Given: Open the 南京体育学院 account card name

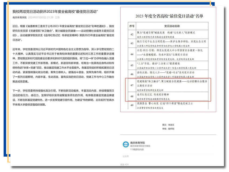Looking at the screenshot, I should 137,143.
